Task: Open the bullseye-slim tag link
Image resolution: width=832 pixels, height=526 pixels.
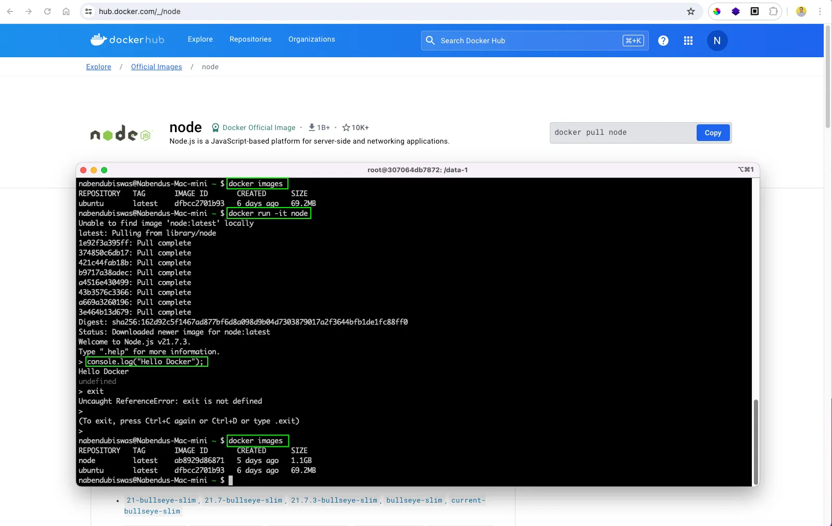Action: click(x=414, y=501)
